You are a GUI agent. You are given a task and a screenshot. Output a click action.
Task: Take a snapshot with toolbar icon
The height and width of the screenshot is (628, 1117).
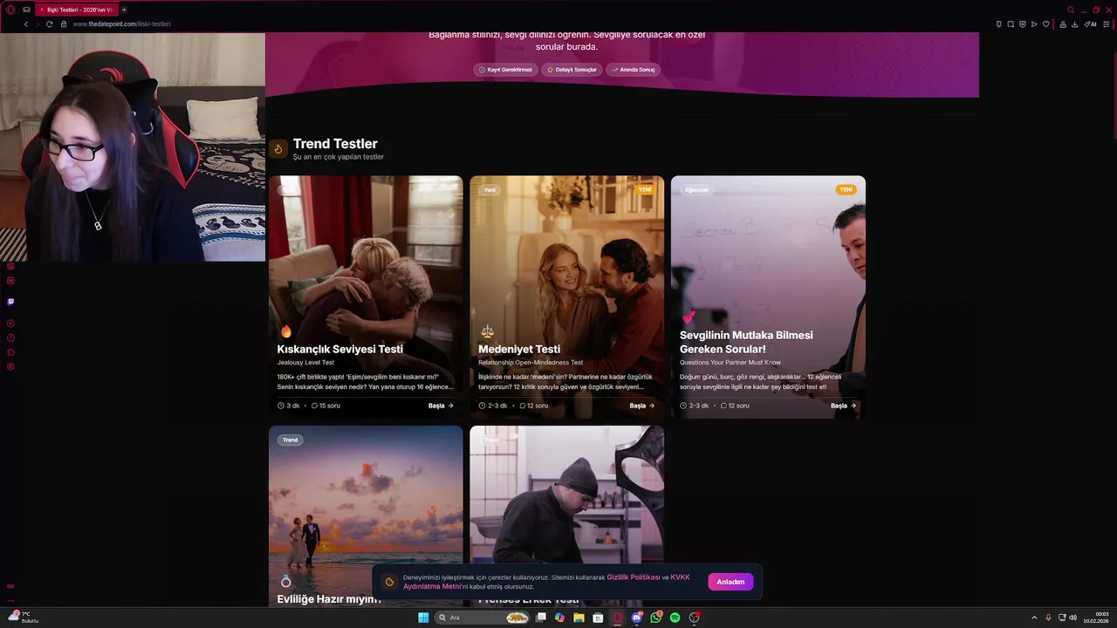pyautogui.click(x=1011, y=24)
